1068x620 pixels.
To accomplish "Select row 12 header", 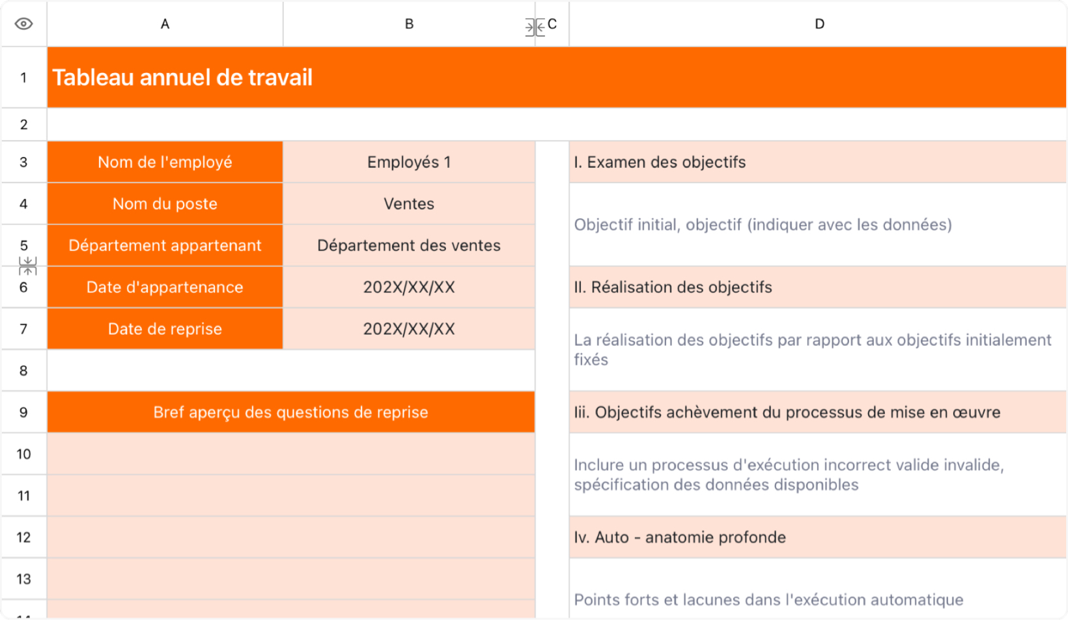I will pos(23,537).
